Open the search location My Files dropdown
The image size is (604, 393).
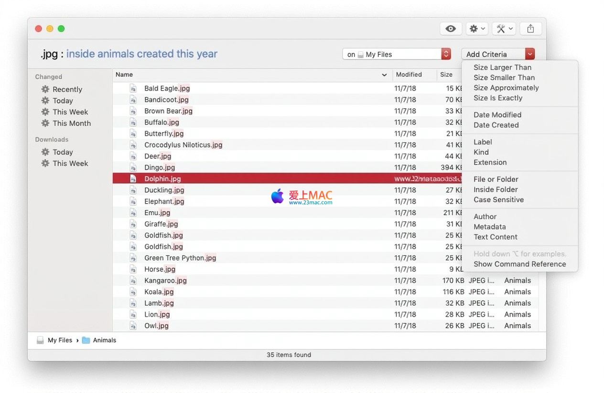coord(446,54)
